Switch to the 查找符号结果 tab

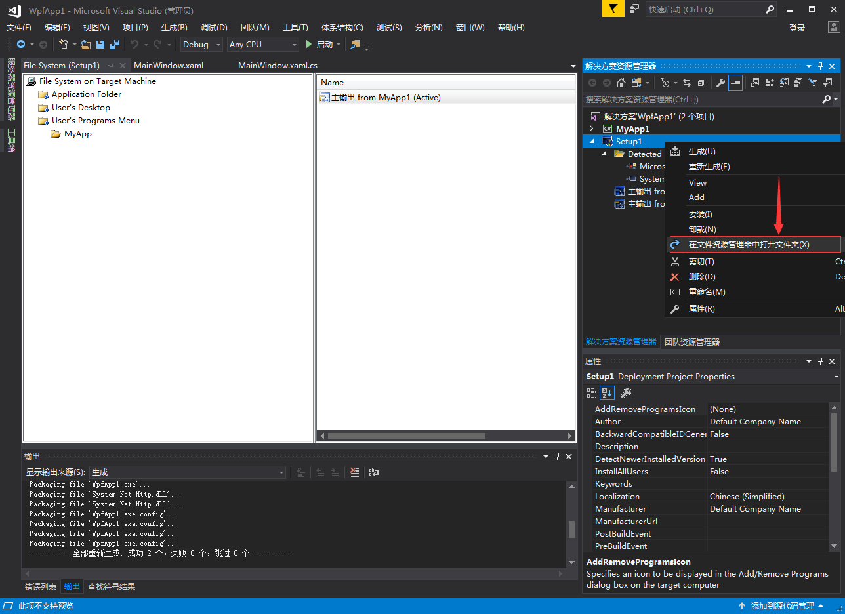click(112, 587)
